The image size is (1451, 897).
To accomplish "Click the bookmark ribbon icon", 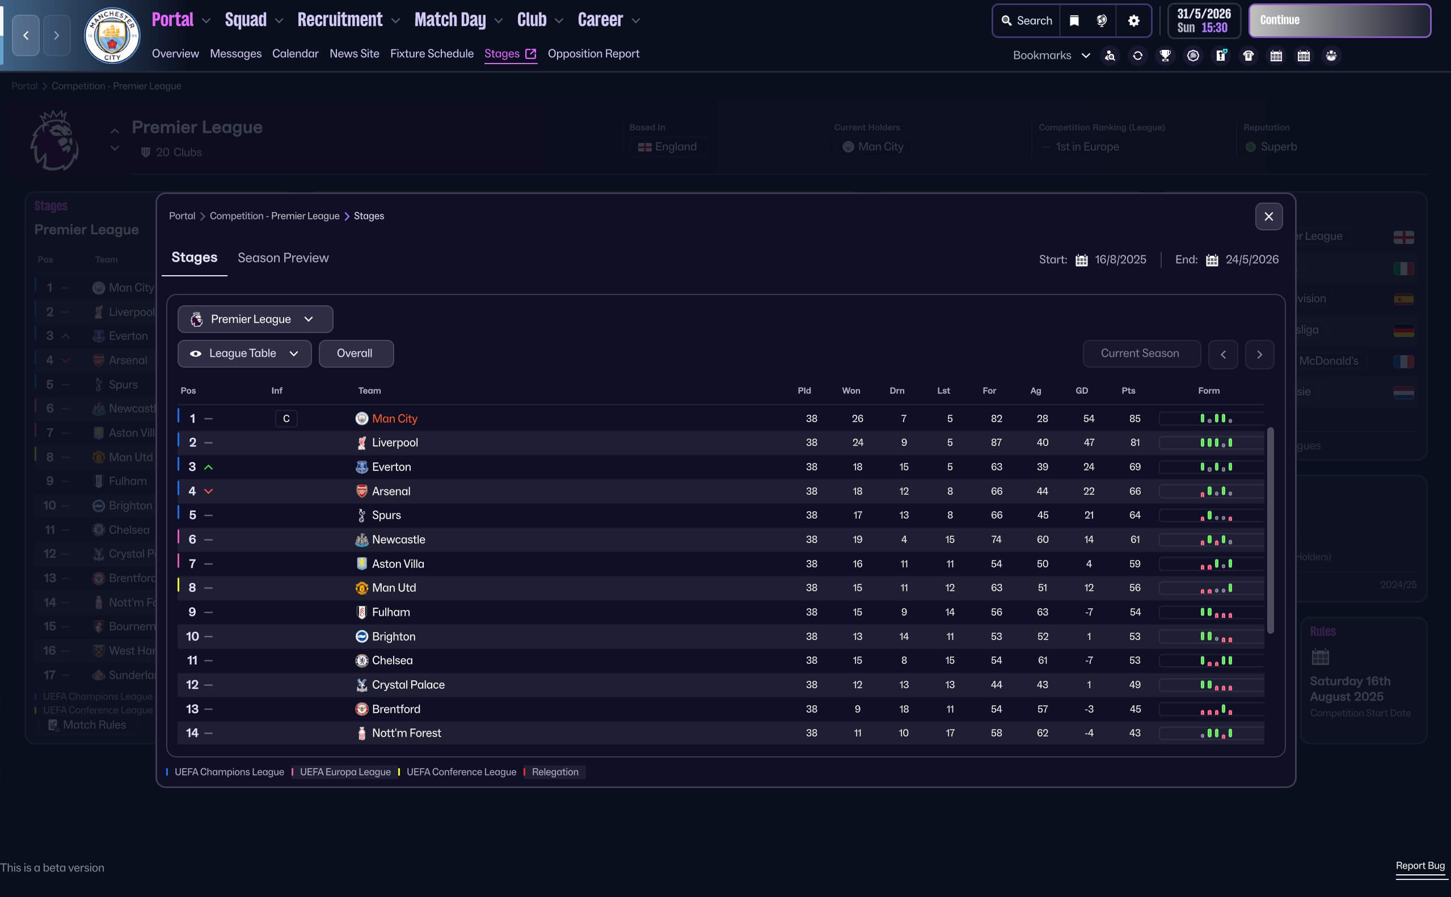I will tap(1074, 21).
